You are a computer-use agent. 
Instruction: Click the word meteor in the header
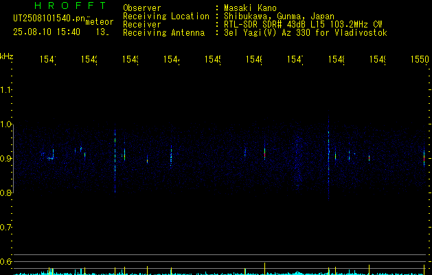[100, 22]
